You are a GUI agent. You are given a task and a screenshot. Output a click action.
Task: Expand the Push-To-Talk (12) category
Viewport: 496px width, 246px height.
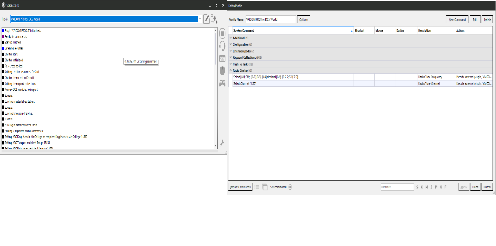[x=231, y=64]
